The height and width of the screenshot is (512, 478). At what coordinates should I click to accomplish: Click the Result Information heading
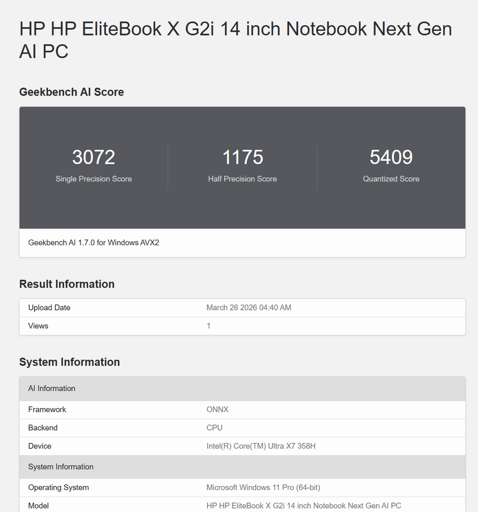click(x=67, y=284)
